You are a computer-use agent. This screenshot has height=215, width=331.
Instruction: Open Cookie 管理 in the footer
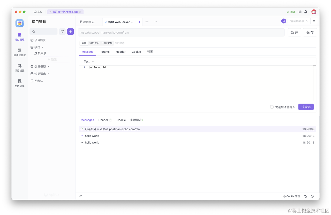click(291, 196)
